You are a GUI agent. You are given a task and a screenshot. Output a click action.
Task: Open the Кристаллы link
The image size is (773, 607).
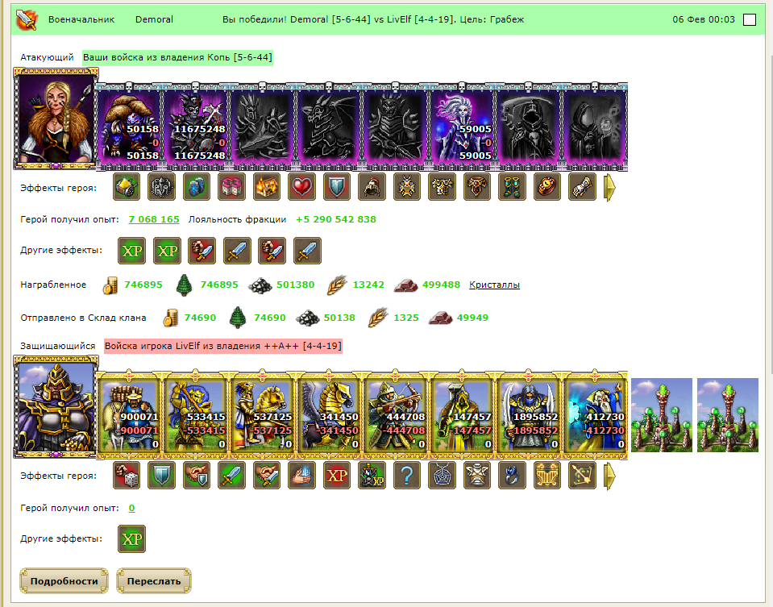[494, 285]
